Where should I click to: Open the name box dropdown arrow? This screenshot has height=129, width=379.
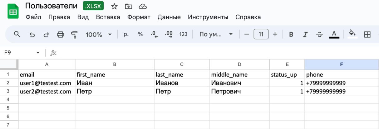click(x=38, y=53)
